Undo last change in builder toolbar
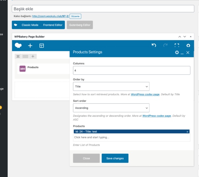 coord(154,45)
